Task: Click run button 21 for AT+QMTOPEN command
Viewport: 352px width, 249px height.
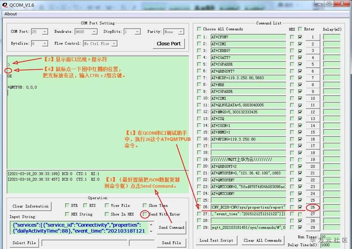Action: coord(313,173)
